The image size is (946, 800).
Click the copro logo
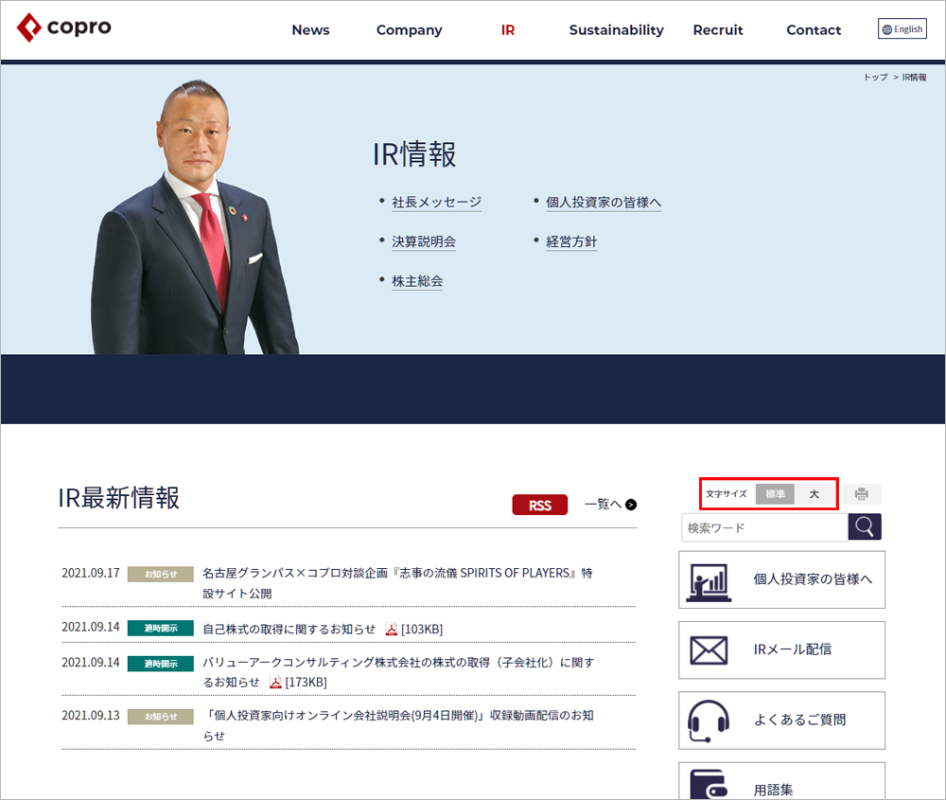click(64, 27)
